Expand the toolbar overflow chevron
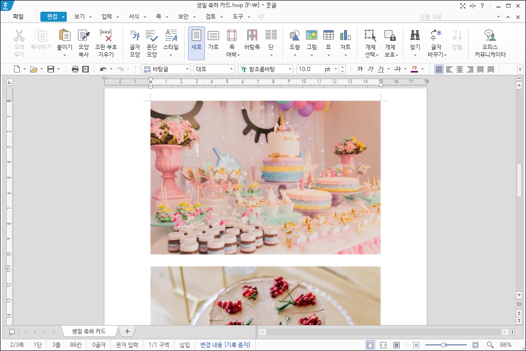The image size is (526, 351). coord(519,69)
